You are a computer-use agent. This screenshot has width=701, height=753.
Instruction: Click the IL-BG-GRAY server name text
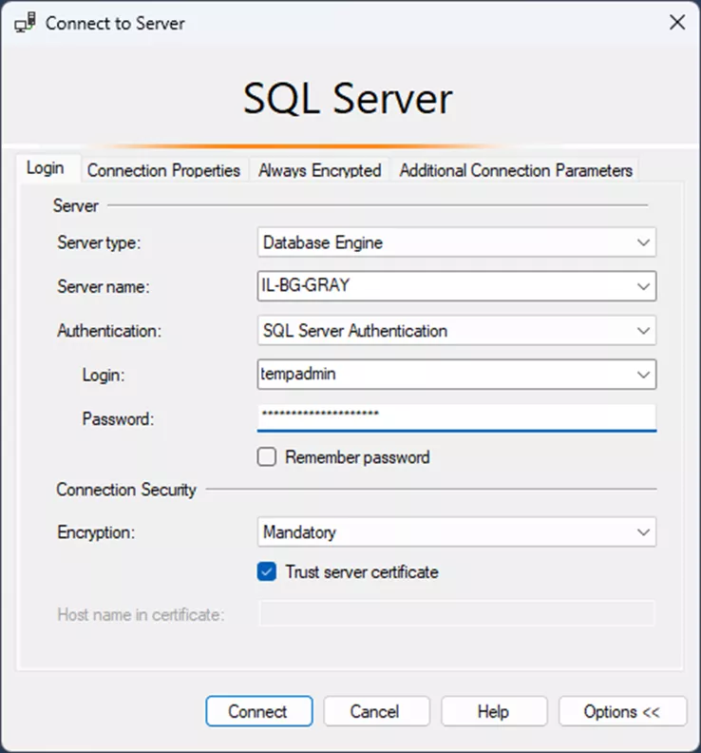pos(305,285)
